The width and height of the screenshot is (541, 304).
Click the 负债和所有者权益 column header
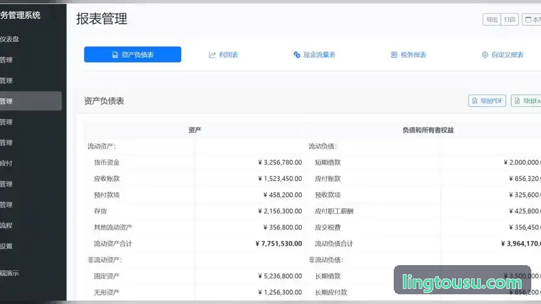tap(428, 130)
